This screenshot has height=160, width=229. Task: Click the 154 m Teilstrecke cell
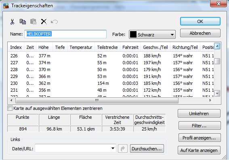[103, 83]
